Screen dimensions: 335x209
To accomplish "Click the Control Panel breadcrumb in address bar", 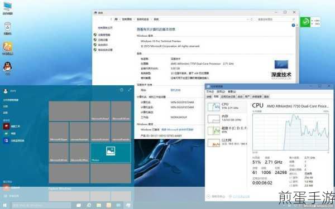I will point(127,19).
